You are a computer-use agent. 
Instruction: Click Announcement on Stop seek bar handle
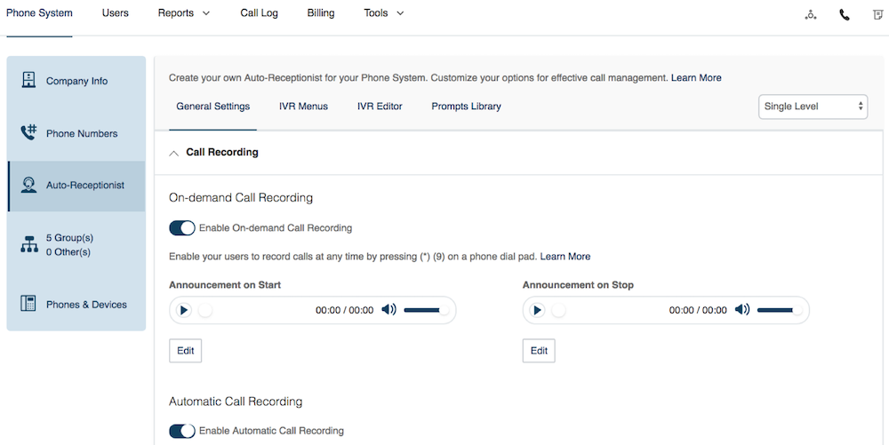[x=558, y=310]
